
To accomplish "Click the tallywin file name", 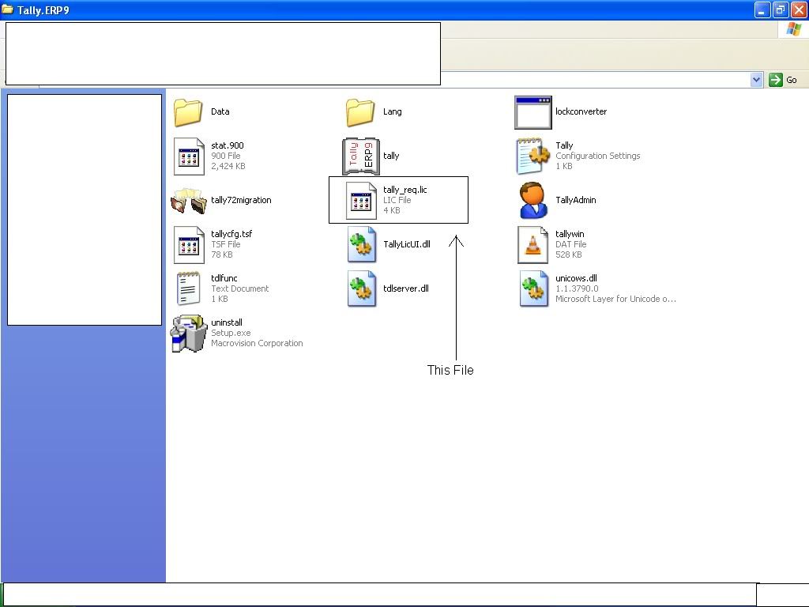I will click(x=570, y=234).
